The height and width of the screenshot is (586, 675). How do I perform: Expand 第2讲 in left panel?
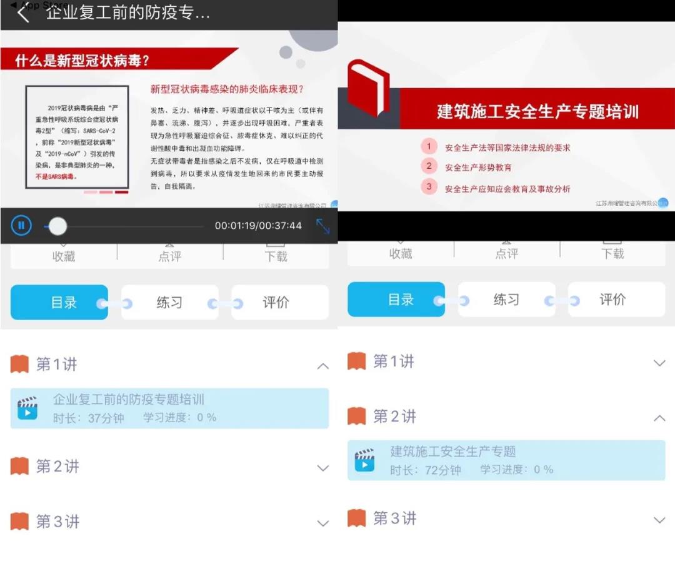(322, 468)
